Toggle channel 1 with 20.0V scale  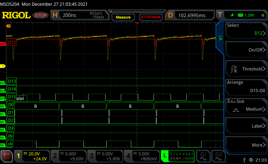32,156
